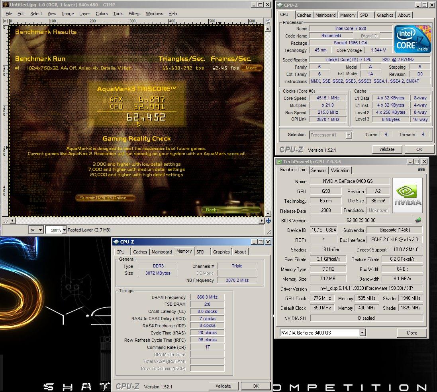Viewport: 437px width, 392px height.
Task: Click the zoom-on-resize icon at GIMP ruler corner
Action: click(268, 22)
